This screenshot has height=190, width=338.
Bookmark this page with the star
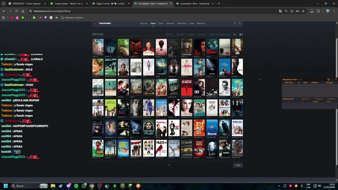click(x=303, y=11)
